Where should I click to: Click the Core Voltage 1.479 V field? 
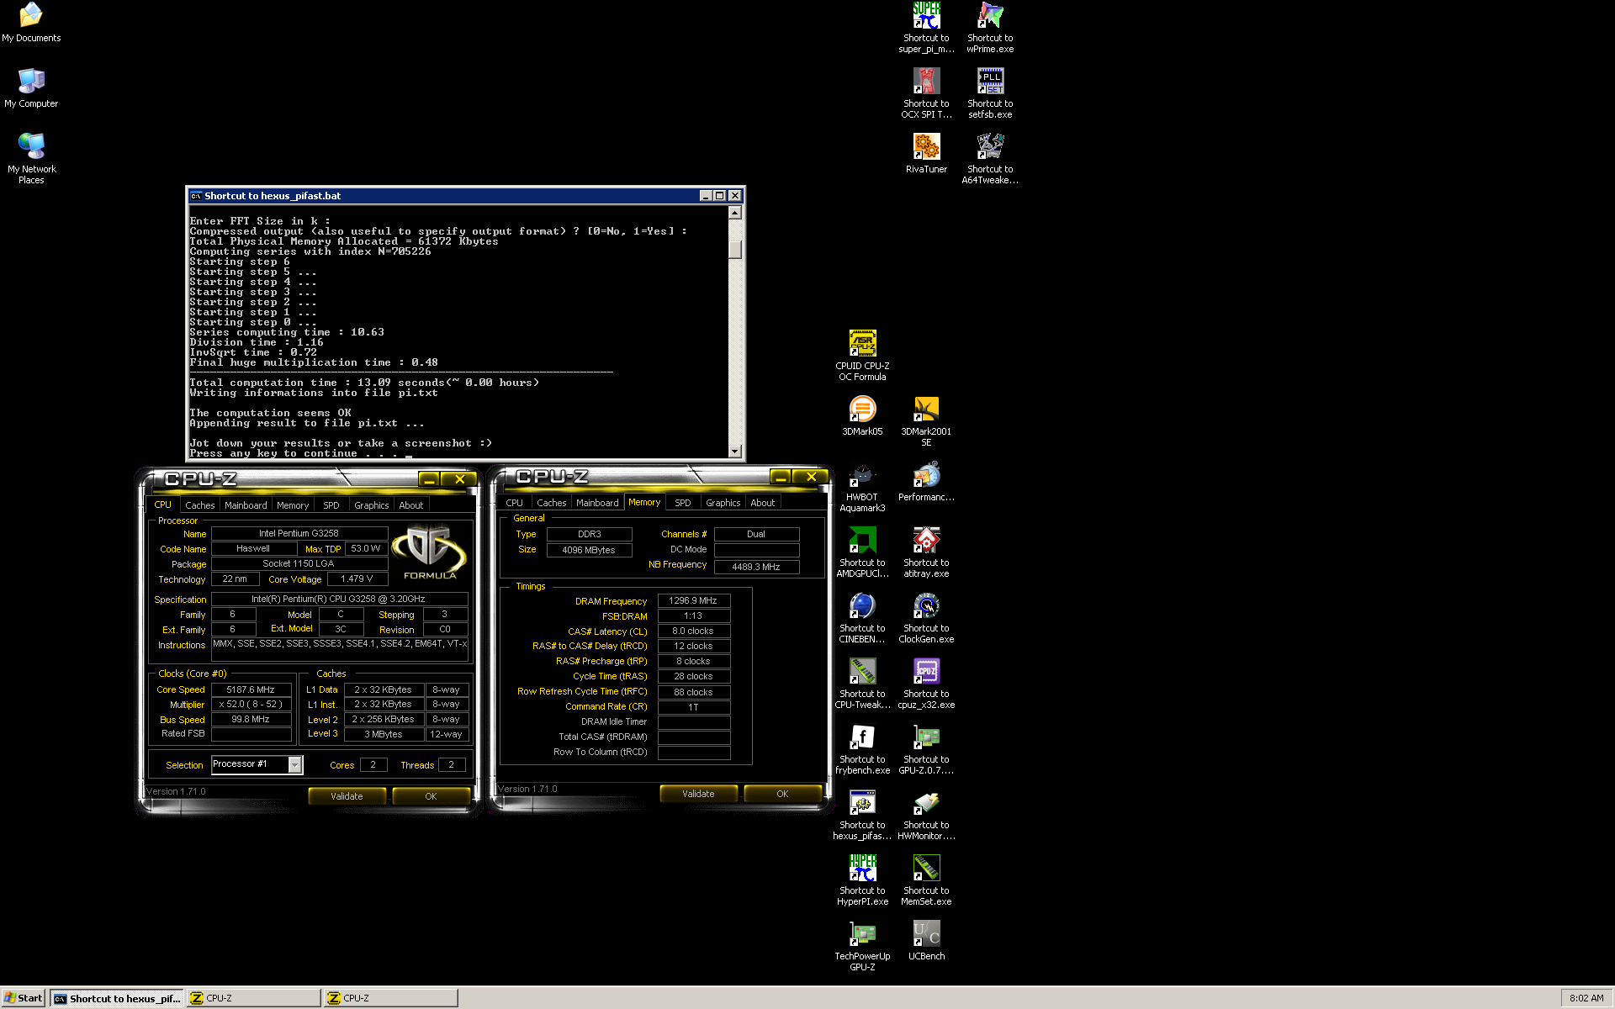(x=357, y=578)
